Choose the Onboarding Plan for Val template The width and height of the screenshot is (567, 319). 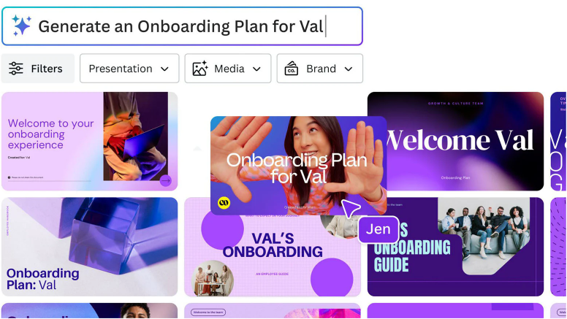298,166
